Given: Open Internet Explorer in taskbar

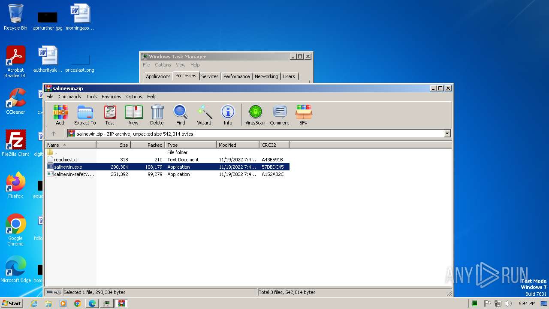Looking at the screenshot, I should (34, 303).
